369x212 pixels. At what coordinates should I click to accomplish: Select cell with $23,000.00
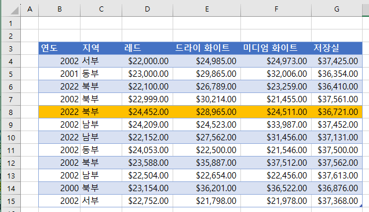pos(147,74)
